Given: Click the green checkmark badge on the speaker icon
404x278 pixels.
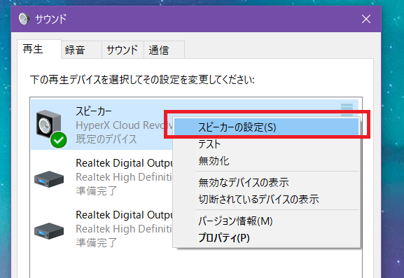Looking at the screenshot, I should (59, 140).
